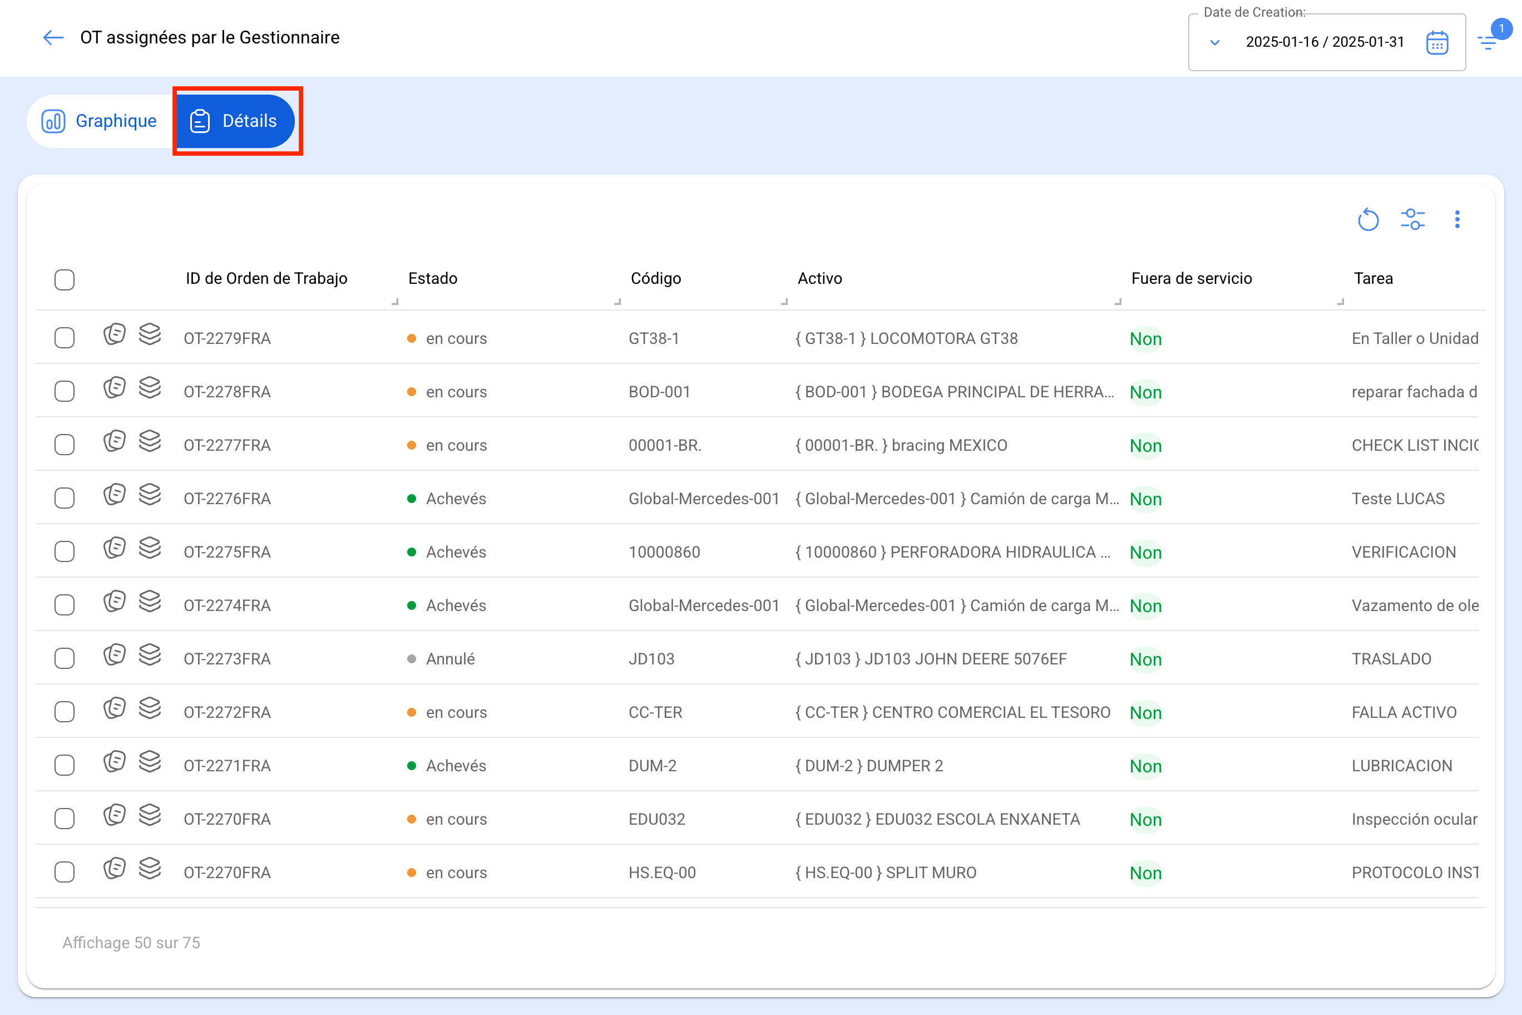Click asset '{ CC-TER } CENTRO COMERCIAL EL TESORO'
This screenshot has height=1015, width=1522.
(x=952, y=712)
